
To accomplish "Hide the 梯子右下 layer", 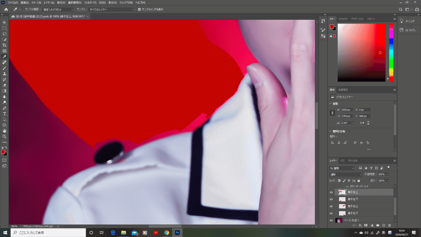I will coord(331,213).
